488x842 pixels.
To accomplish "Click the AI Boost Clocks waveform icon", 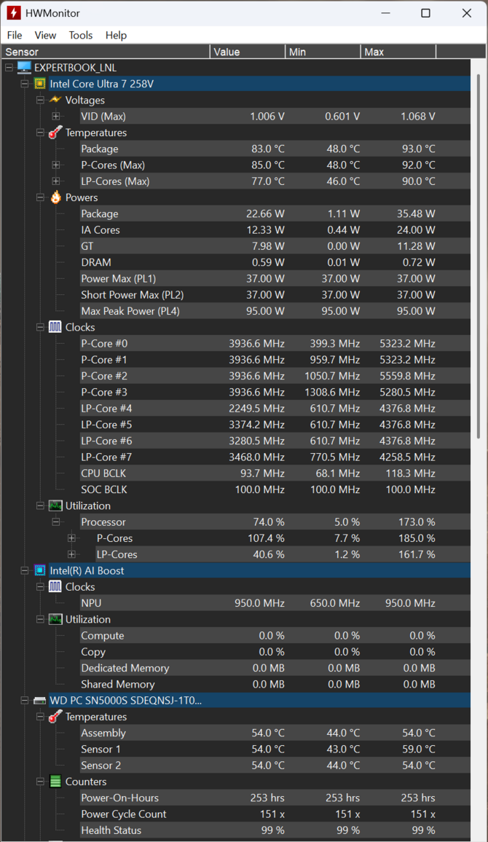I will click(55, 586).
